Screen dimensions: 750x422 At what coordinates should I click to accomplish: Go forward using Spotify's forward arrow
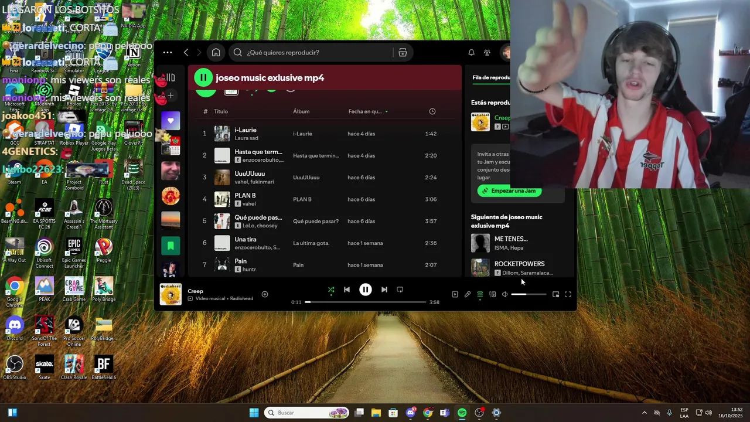[x=199, y=52]
